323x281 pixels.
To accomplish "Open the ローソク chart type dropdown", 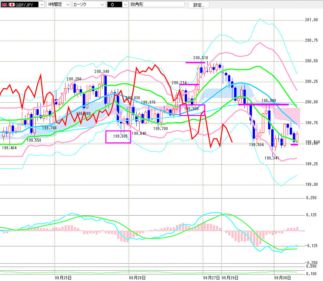I will [x=102, y=5].
